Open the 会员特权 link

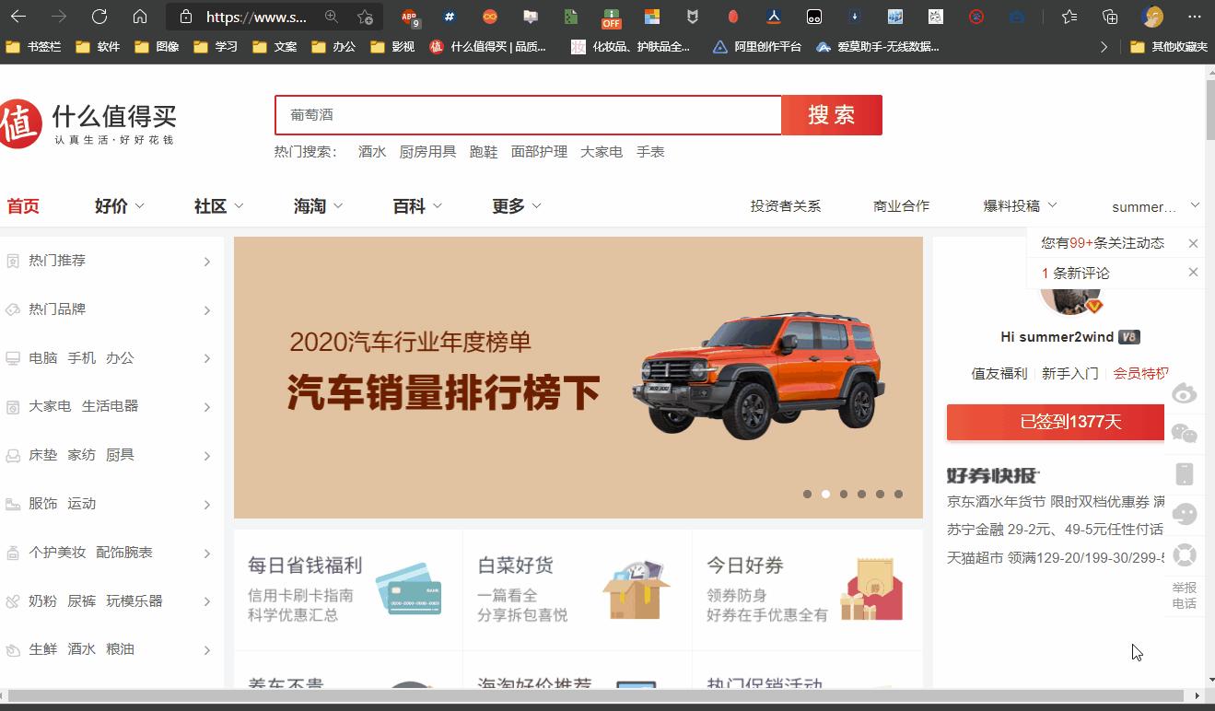pyautogui.click(x=1142, y=373)
